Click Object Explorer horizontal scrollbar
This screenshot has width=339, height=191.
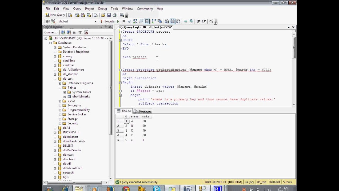click(x=75, y=183)
